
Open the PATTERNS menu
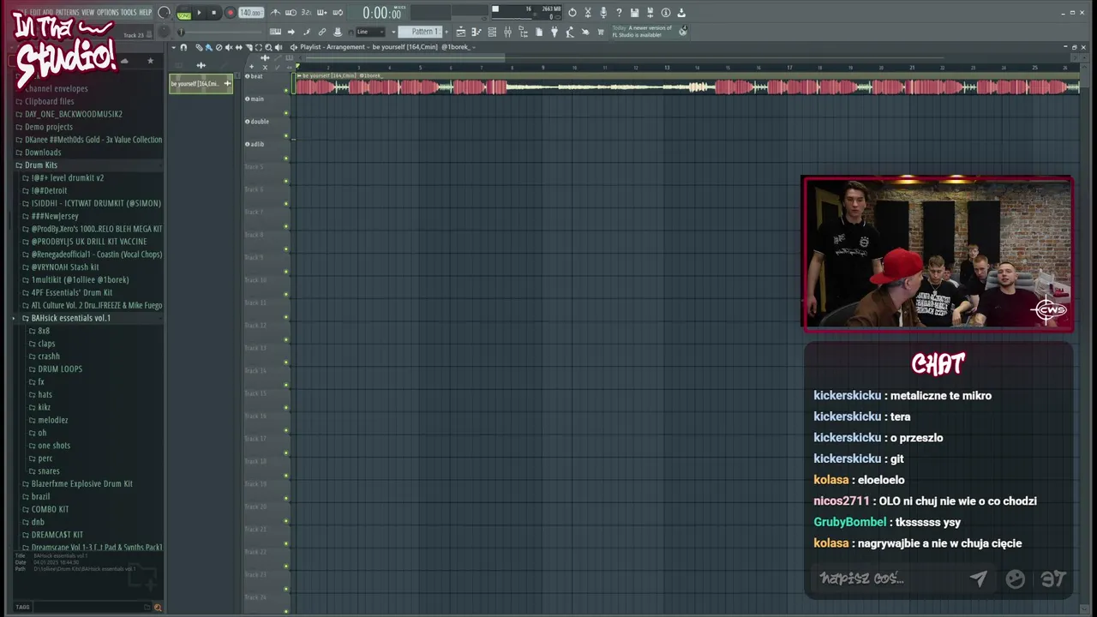point(67,12)
